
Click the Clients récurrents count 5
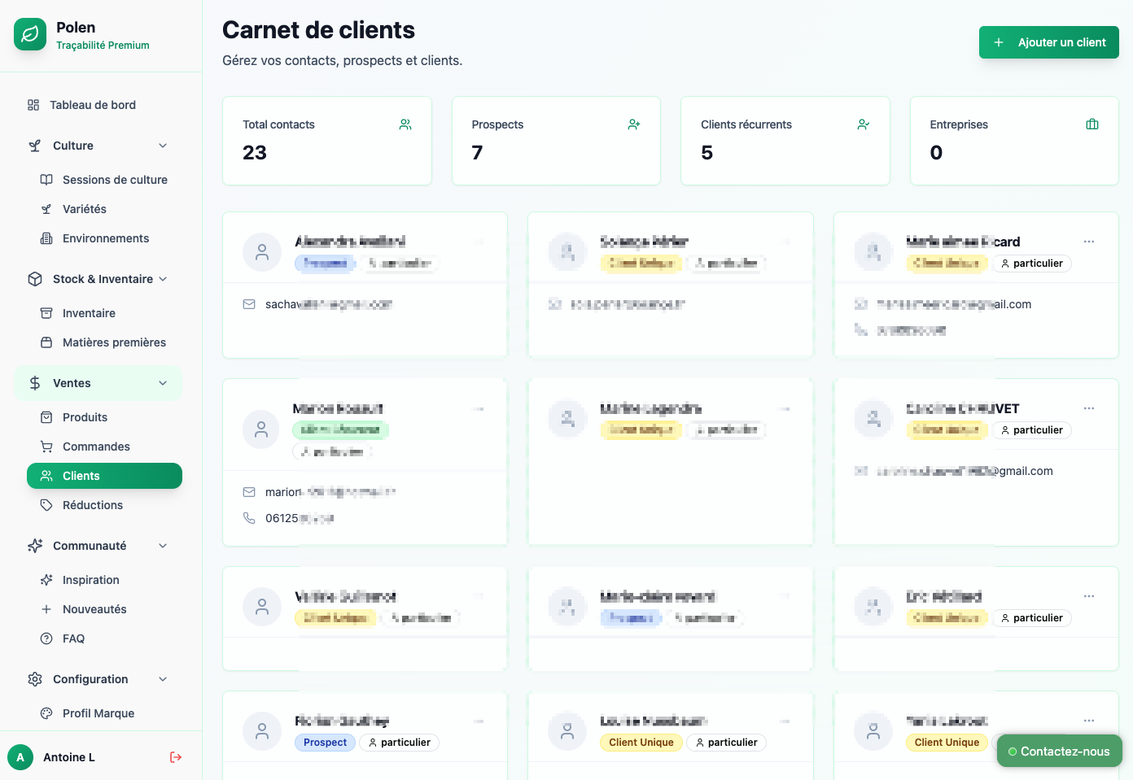pos(707,153)
